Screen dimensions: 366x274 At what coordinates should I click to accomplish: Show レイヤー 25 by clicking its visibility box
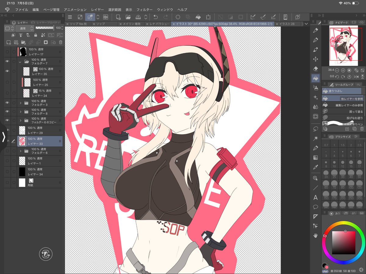pos(7,82)
